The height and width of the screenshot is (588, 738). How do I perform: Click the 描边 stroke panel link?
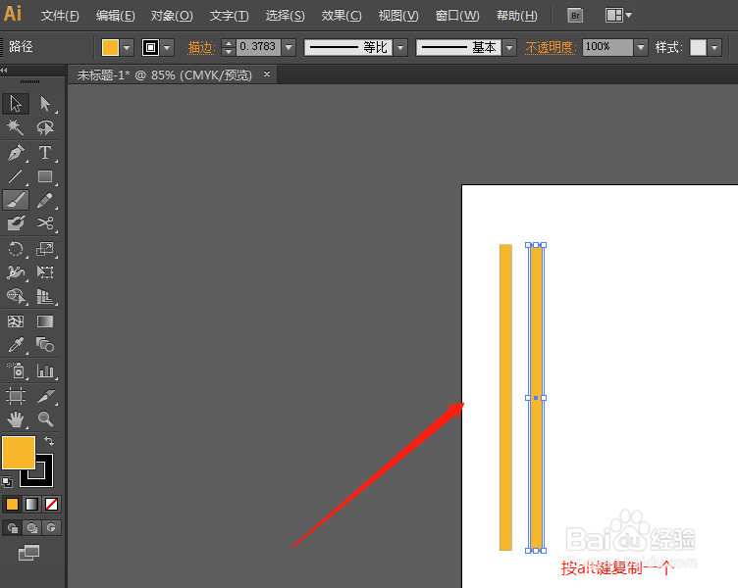coord(201,47)
